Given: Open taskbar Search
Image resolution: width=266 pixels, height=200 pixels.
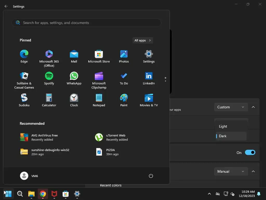Looking at the screenshot, I should 20,194.
